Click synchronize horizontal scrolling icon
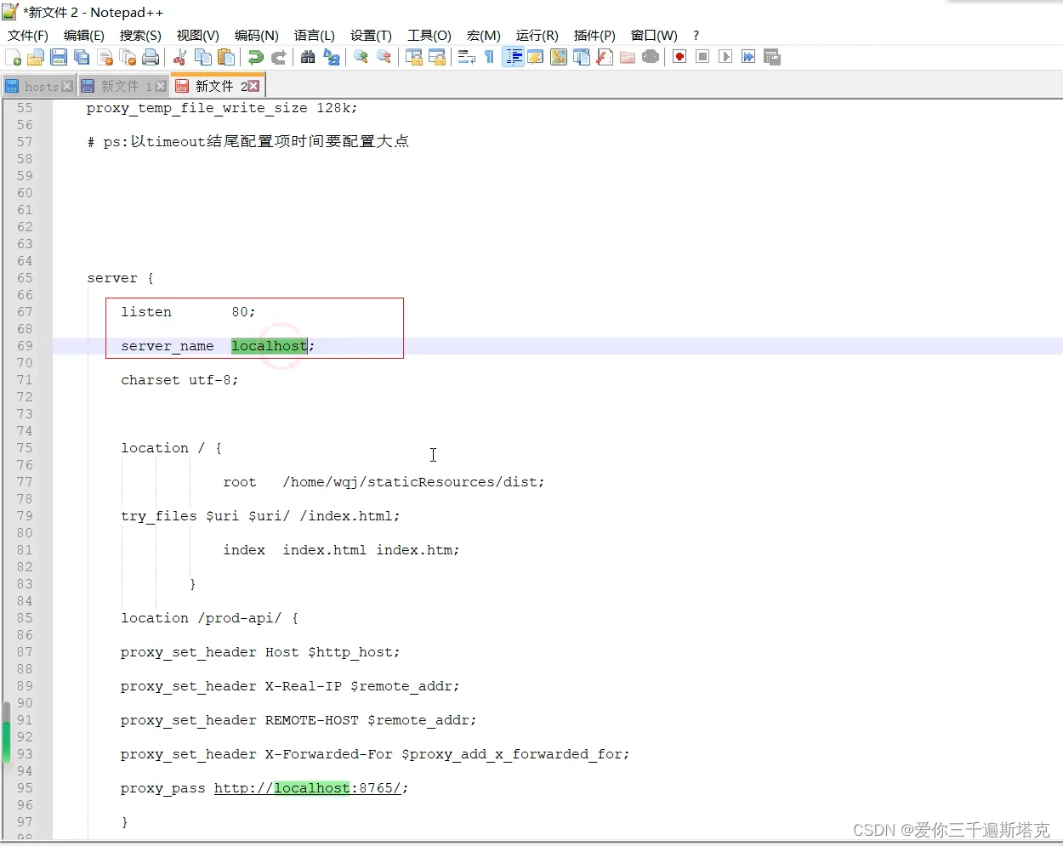This screenshot has width=1063, height=846. [x=437, y=57]
